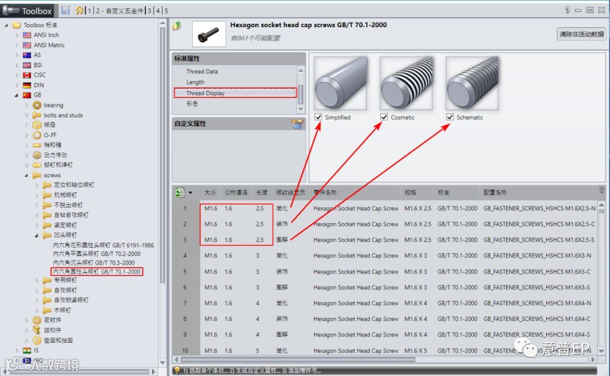Screen dimensions: 610x376
Task: Click the 螺纹线显示 column header
Action: (291, 193)
